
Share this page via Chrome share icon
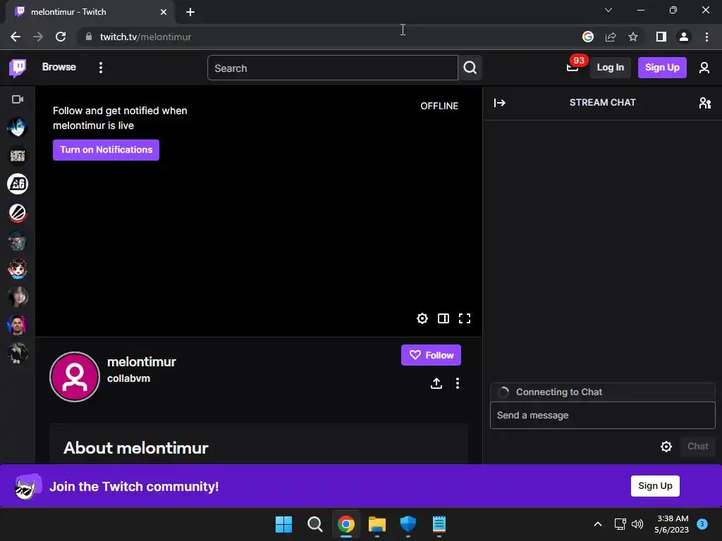click(x=611, y=37)
